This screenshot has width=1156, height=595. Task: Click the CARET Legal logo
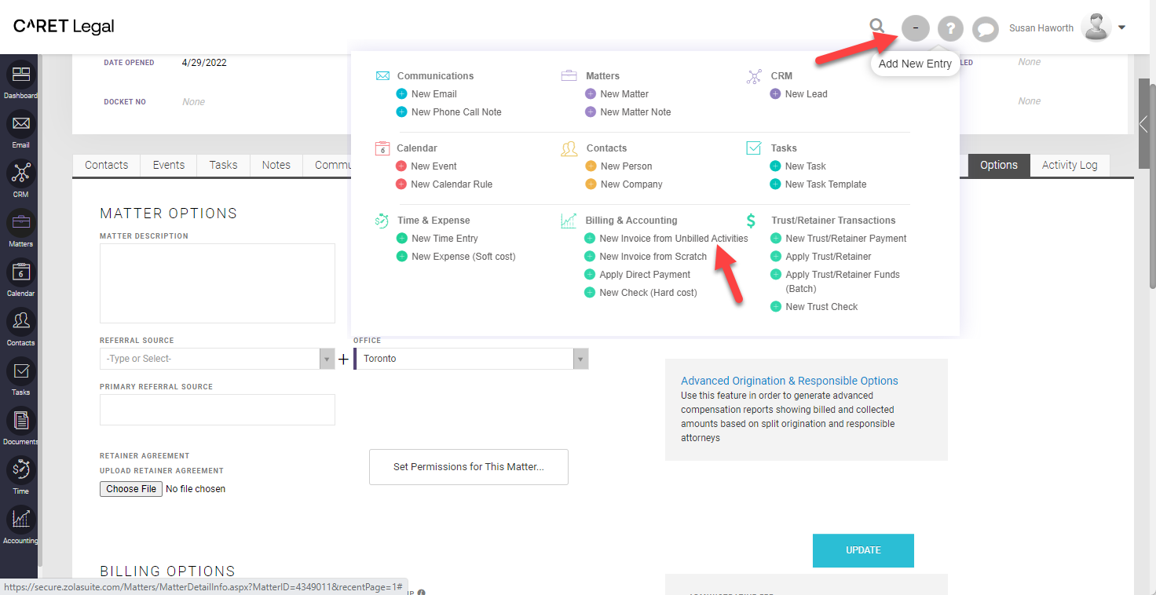click(x=64, y=27)
